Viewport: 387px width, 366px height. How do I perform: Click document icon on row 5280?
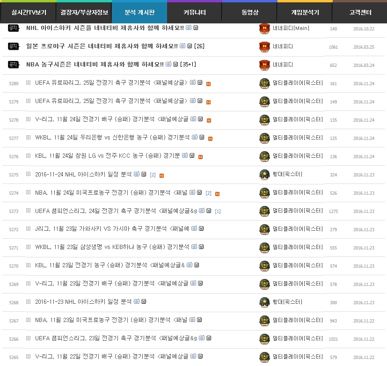pos(29,83)
